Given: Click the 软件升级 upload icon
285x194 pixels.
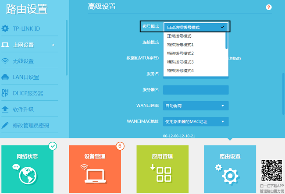Looking at the screenshot, I should coord(5,109).
